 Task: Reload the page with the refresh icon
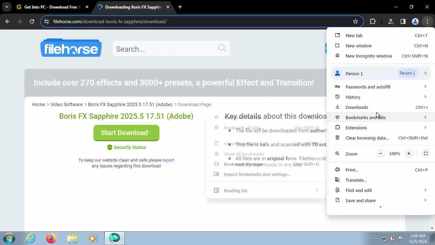click(x=32, y=21)
